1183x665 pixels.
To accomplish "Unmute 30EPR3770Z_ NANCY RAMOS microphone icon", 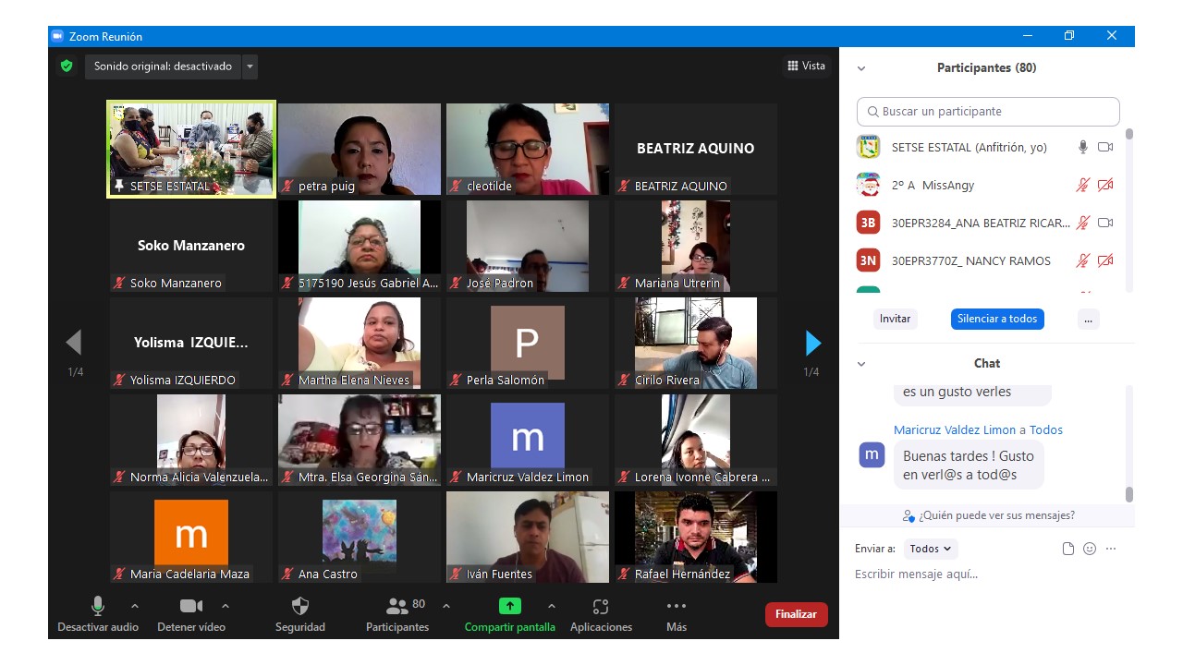I will (x=1083, y=260).
